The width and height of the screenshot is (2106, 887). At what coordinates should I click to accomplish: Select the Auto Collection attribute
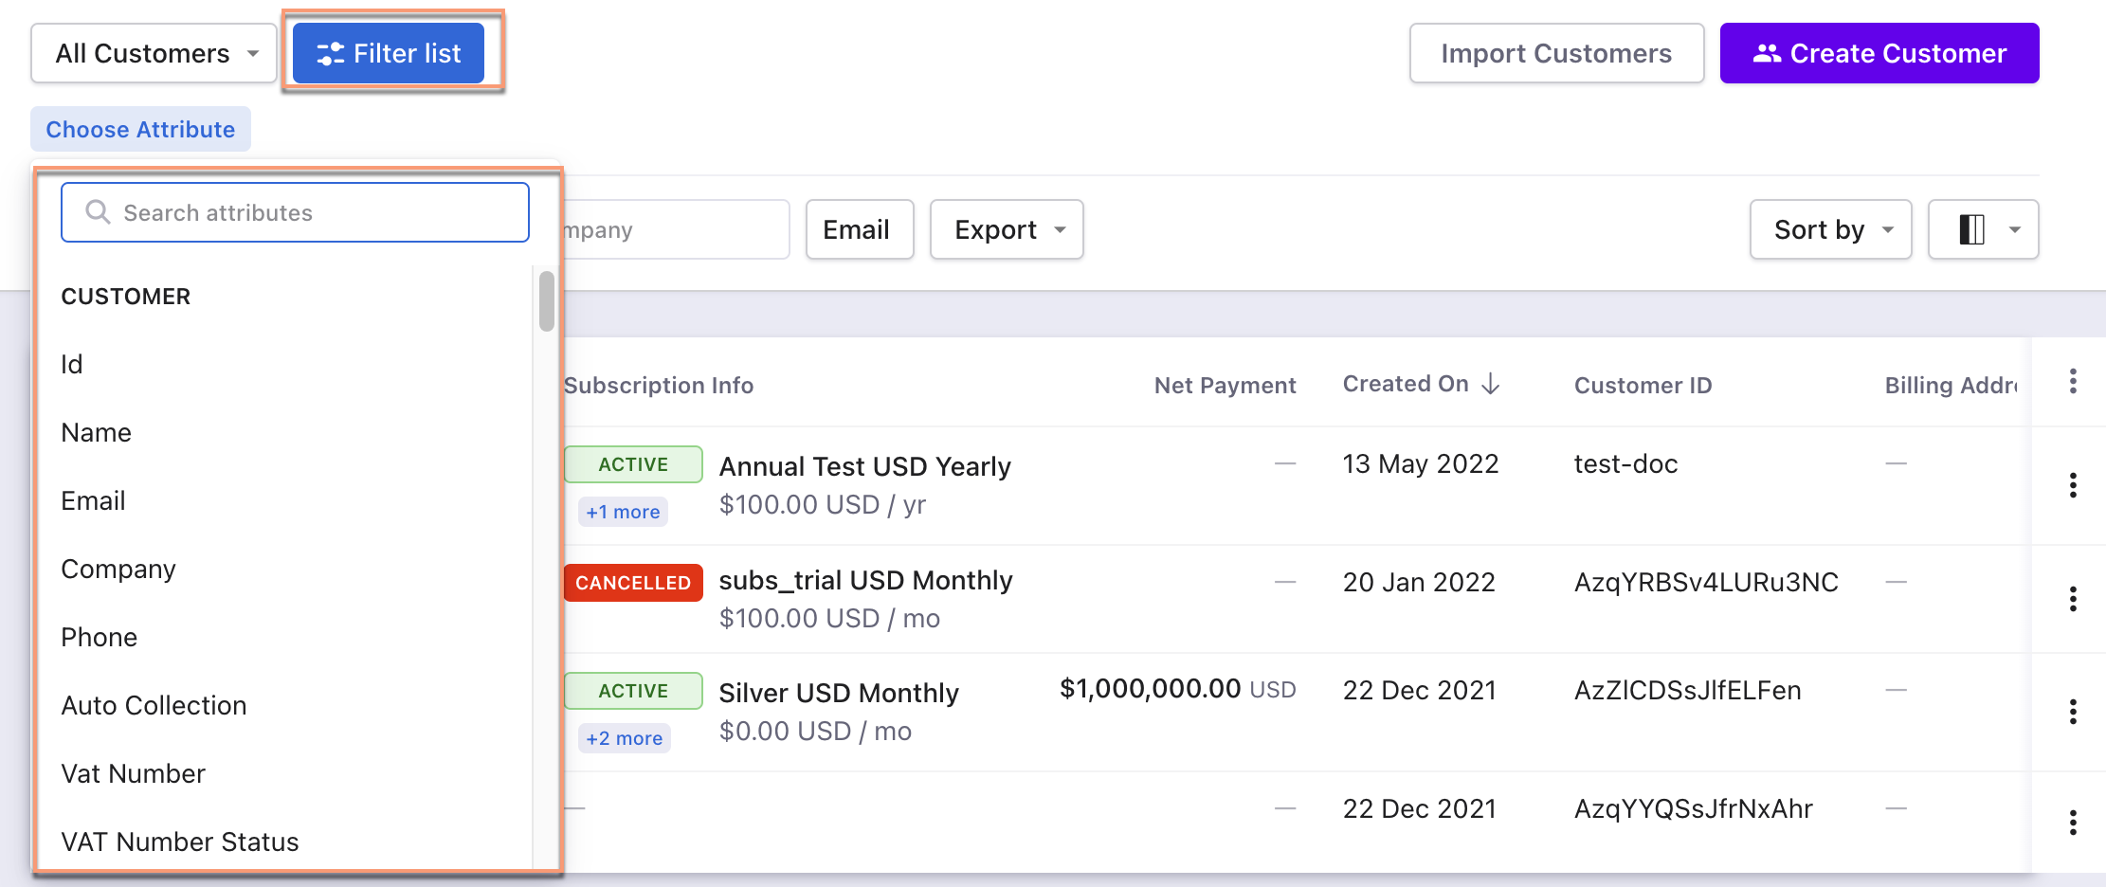click(154, 706)
